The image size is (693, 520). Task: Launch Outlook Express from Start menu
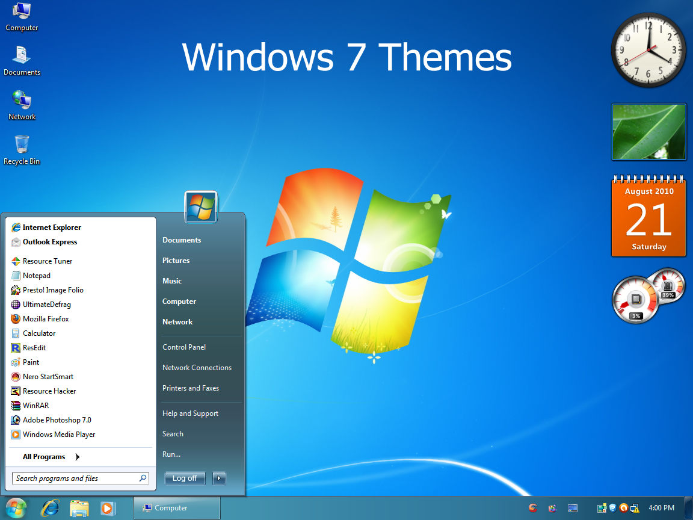tap(44, 242)
